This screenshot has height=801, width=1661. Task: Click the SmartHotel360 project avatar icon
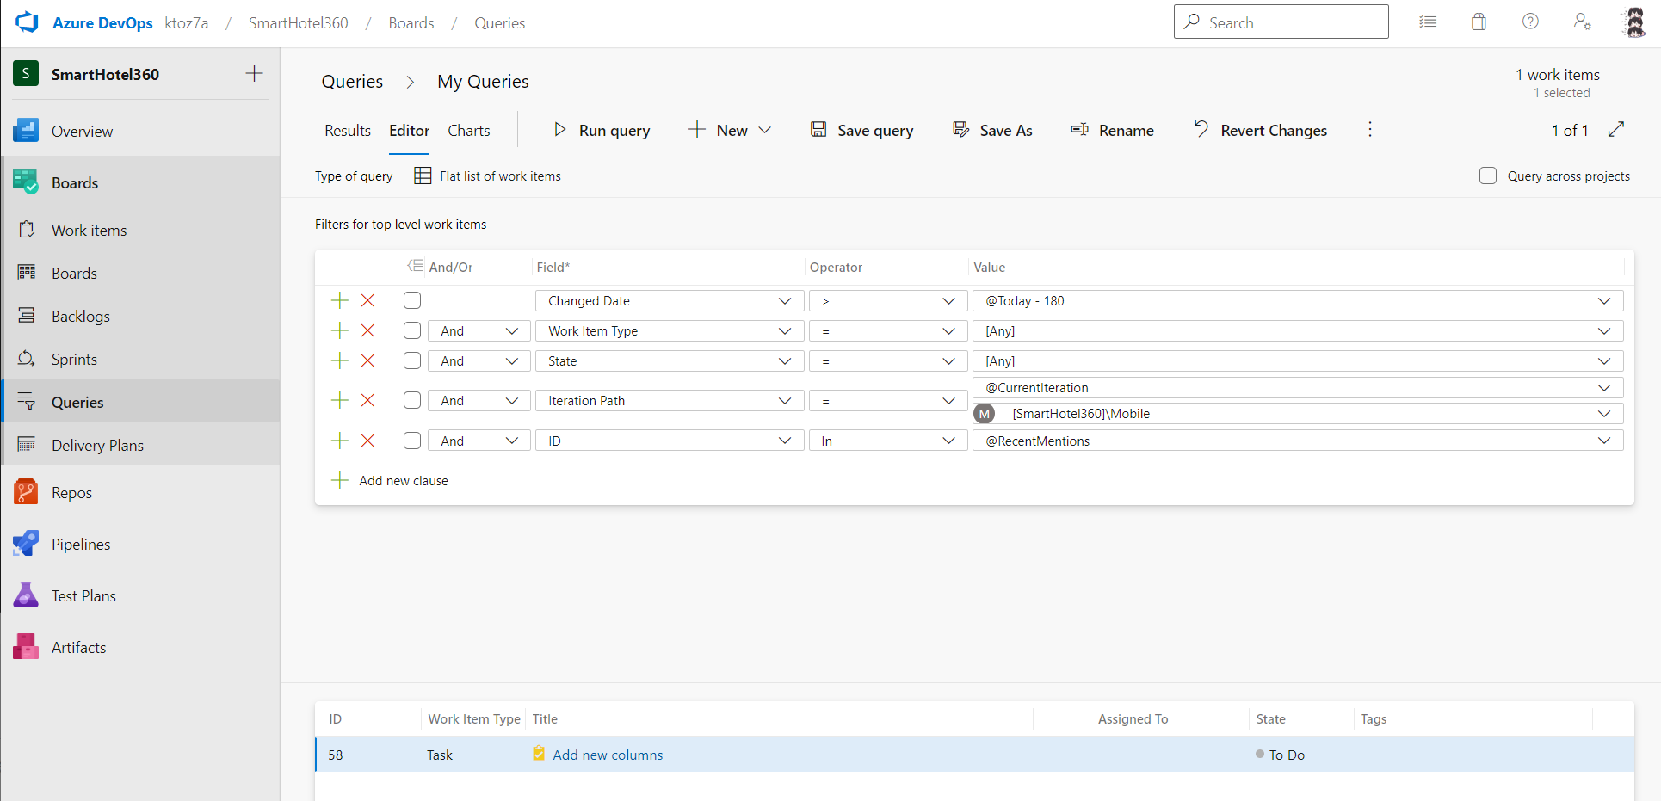pos(26,74)
